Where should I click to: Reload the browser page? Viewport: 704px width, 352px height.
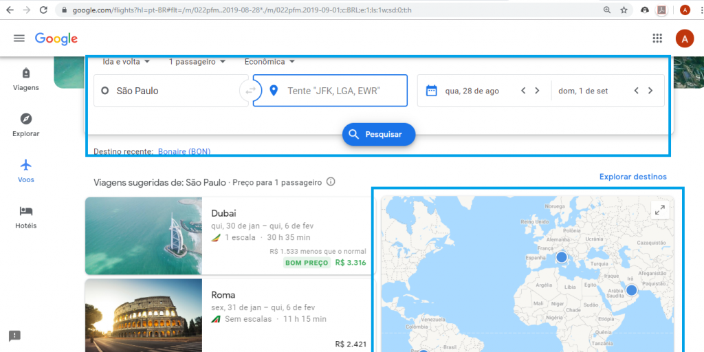point(43,10)
